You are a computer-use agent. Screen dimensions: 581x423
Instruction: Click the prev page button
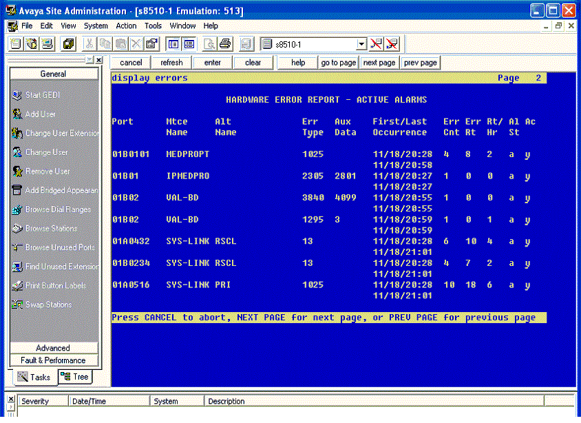[x=420, y=63]
